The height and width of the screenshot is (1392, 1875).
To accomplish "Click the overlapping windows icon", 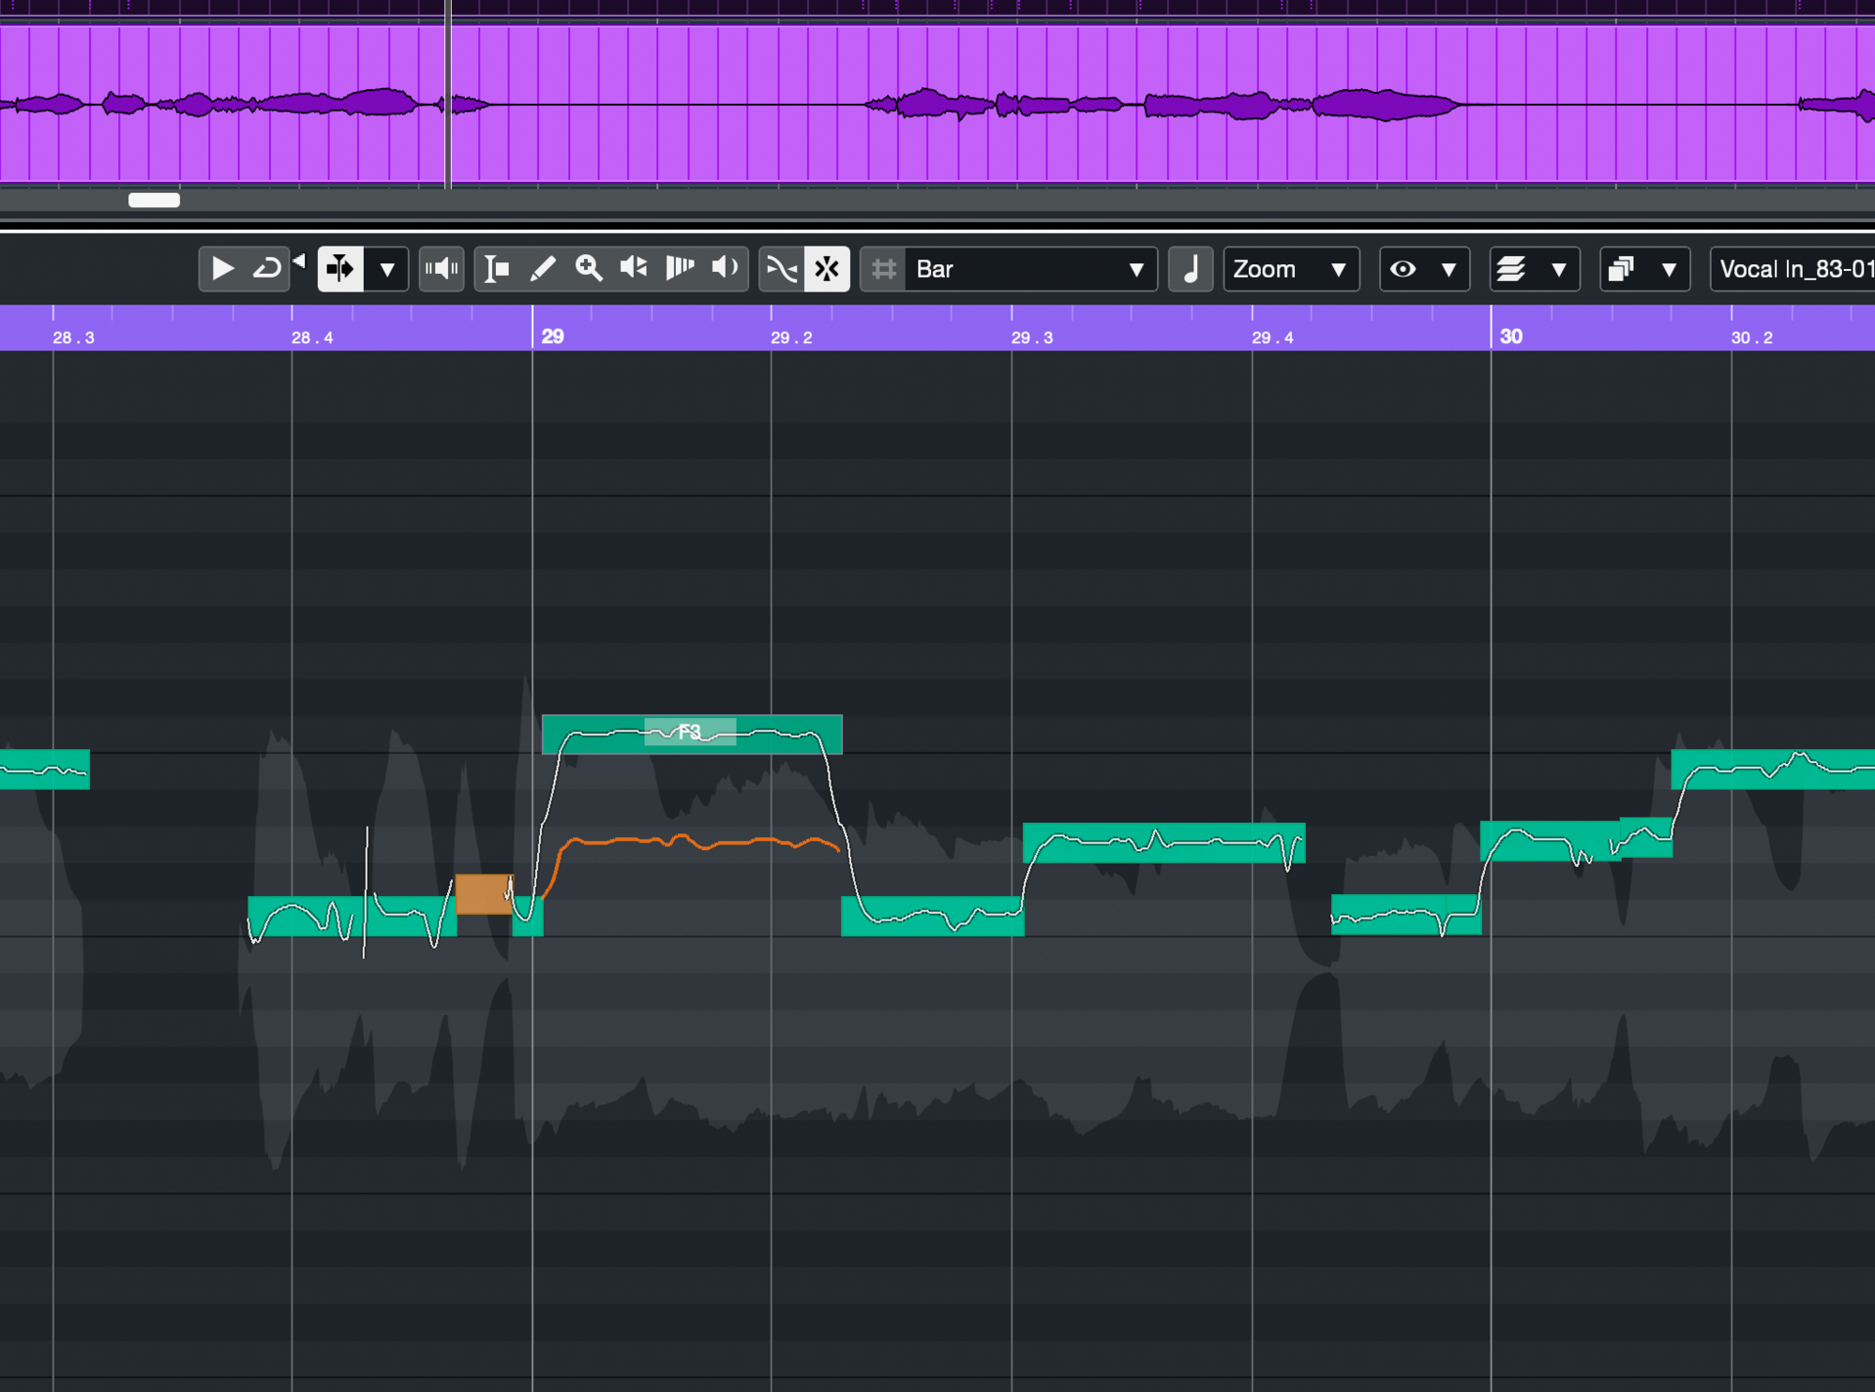I will [x=1622, y=270].
